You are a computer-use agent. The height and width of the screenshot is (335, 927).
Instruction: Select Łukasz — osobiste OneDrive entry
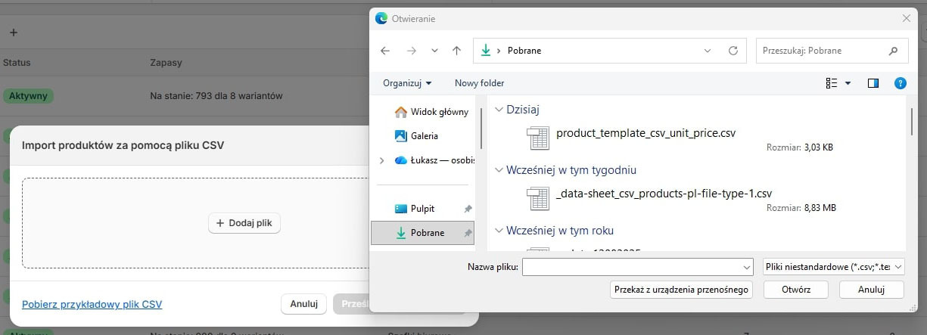point(443,160)
